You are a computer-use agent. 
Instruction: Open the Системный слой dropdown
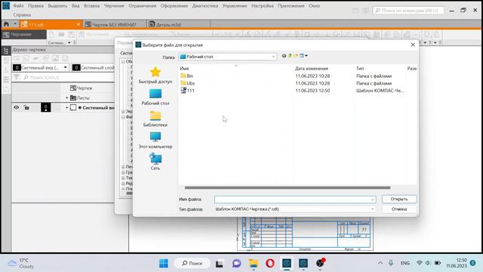point(94,67)
